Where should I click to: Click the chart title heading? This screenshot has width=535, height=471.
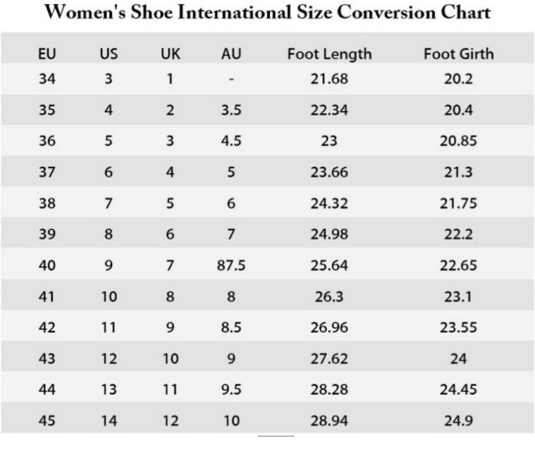pyautogui.click(x=267, y=13)
